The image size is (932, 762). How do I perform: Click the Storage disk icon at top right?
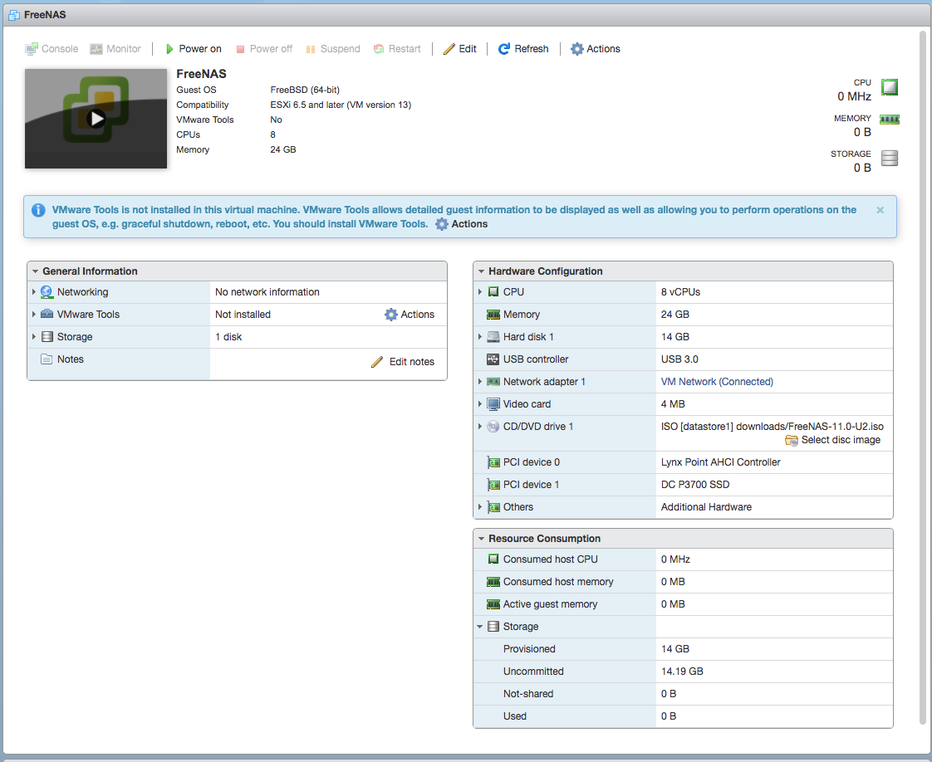point(889,159)
